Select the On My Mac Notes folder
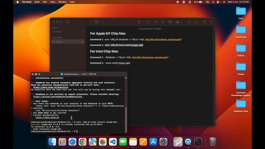 click(68, 41)
